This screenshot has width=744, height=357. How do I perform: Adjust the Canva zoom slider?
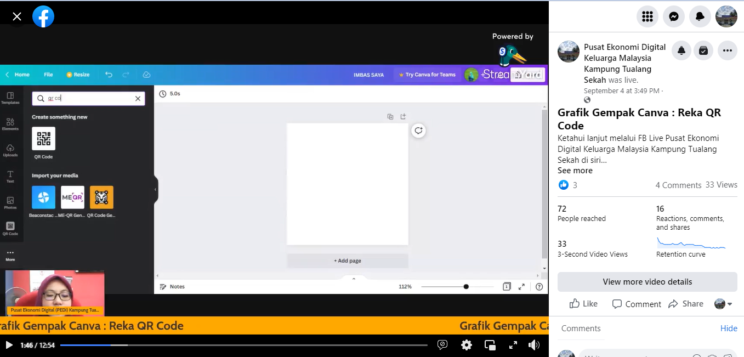(457, 286)
